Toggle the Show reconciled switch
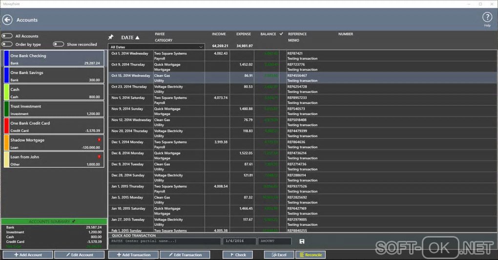Viewport: 498px width, 260px height. [59, 44]
